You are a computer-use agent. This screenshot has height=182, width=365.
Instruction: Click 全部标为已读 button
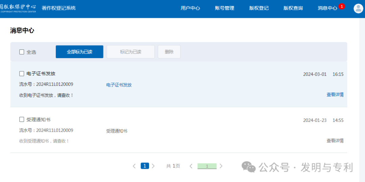coord(79,52)
